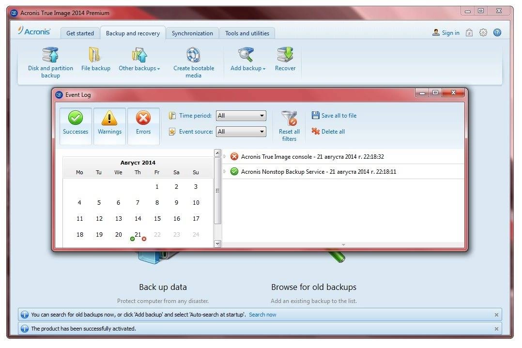Toggle the Warnings filter
The height and width of the screenshot is (348, 522).
(x=109, y=126)
